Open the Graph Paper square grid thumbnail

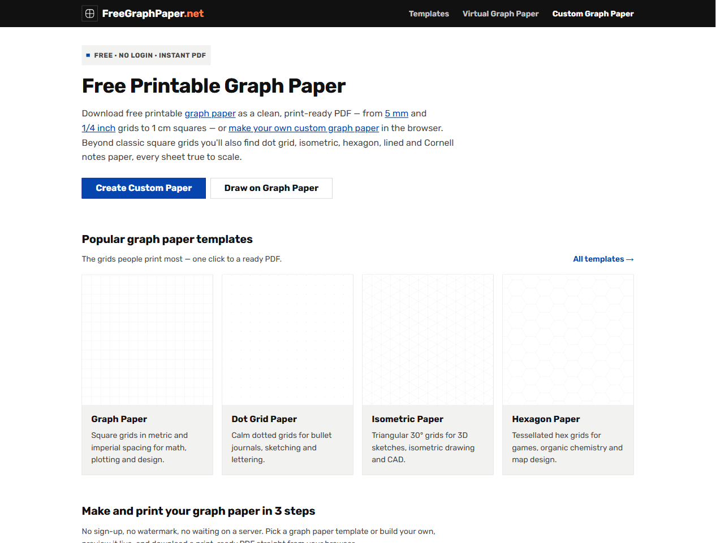point(148,340)
